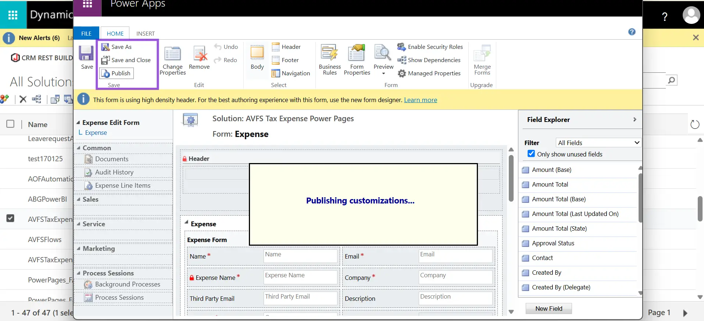Click Save and Close
The width and height of the screenshot is (704, 321).
tap(126, 60)
